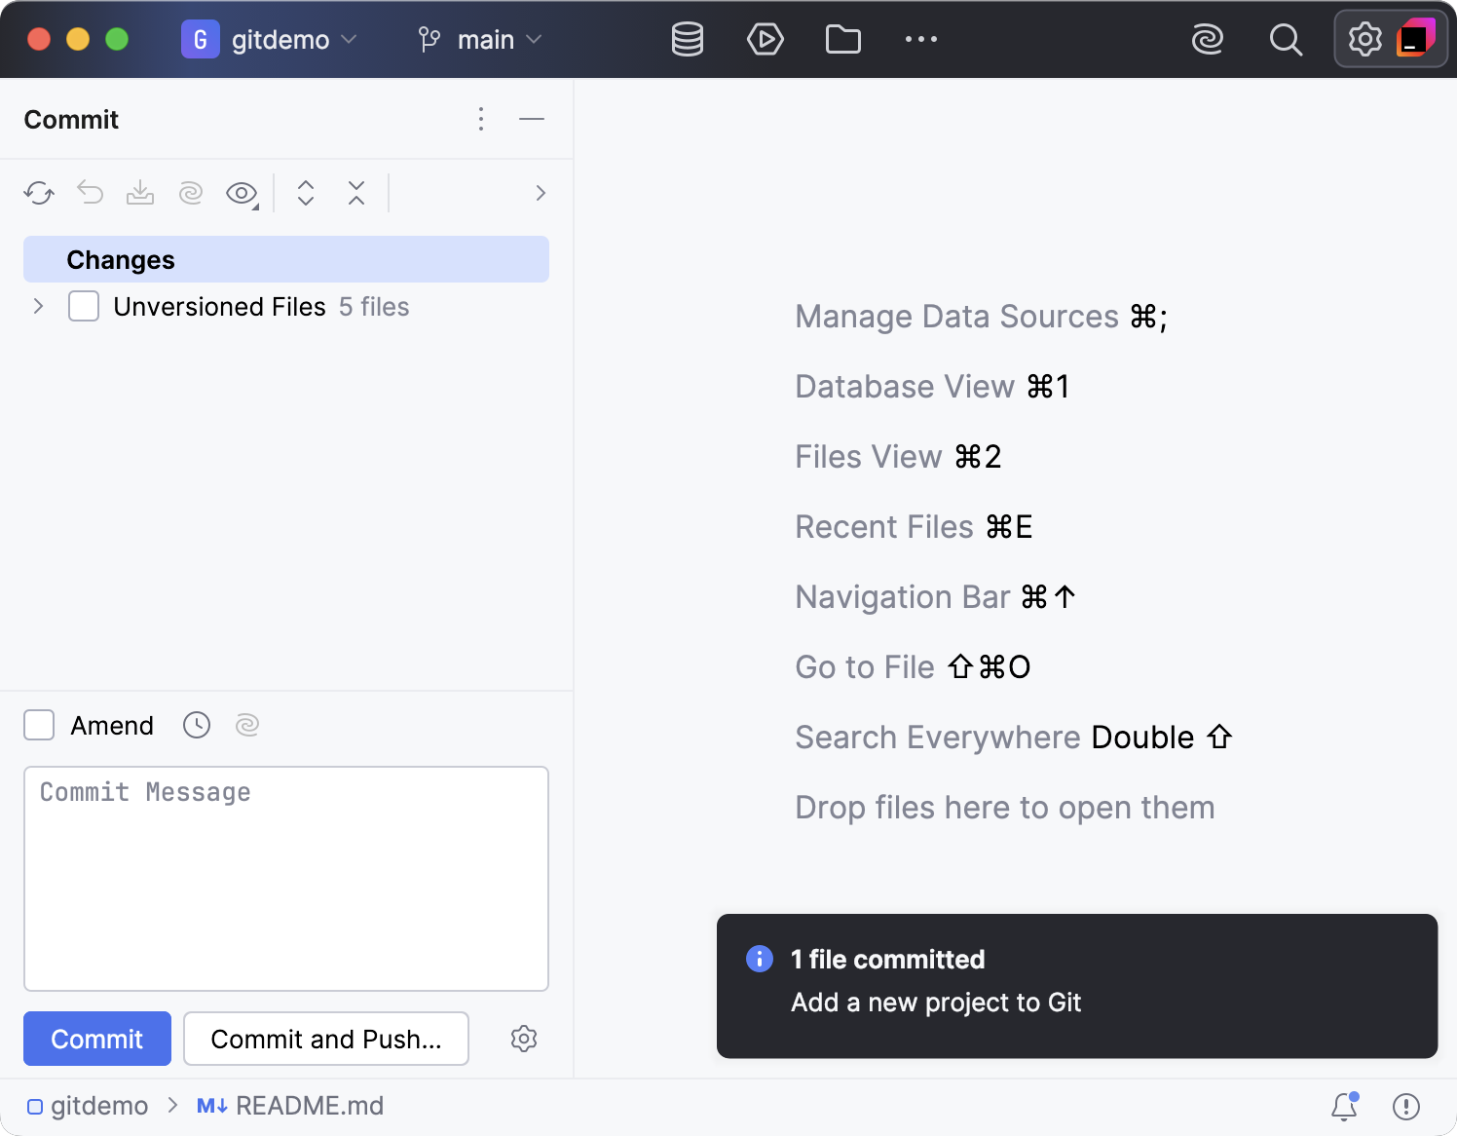Open the Services run icon in title bar
This screenshot has height=1136, width=1457.
[x=765, y=40]
